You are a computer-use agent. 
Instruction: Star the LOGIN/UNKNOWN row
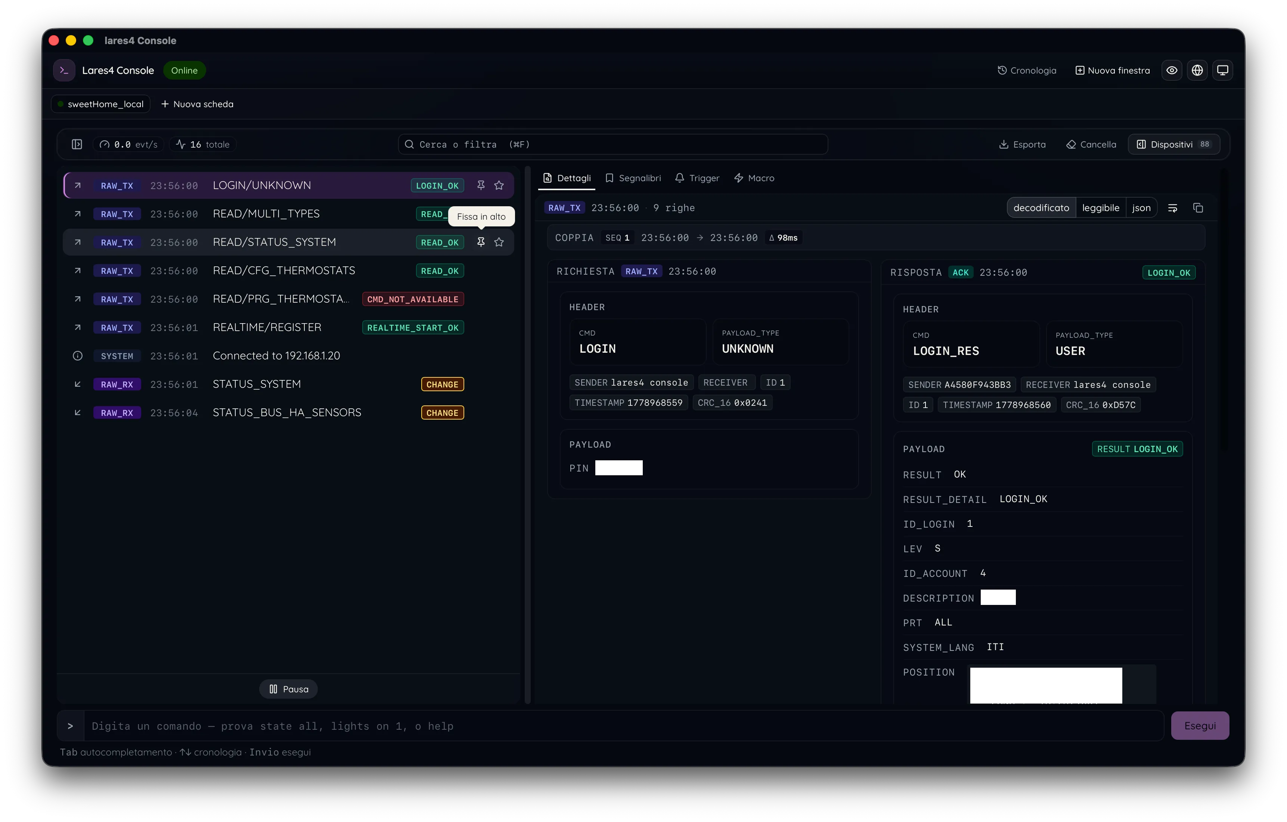pyautogui.click(x=499, y=185)
